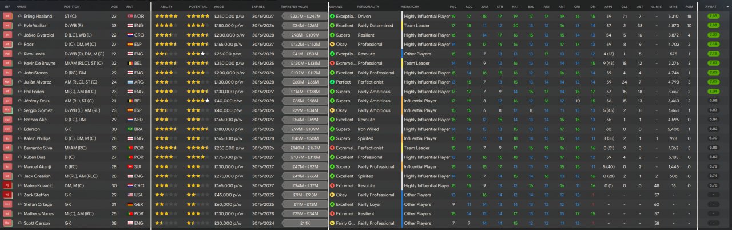The height and width of the screenshot is (230, 732).
Task: Click the 6.98 rating for Jérémy Doku
Action: pos(713,101)
